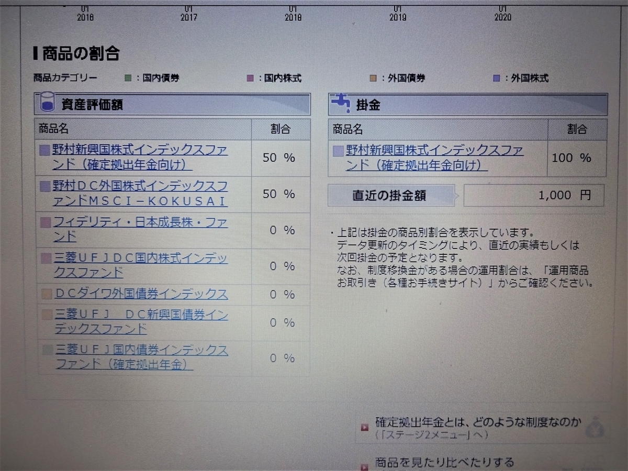628x471 pixels.
Task: Click color square next to ＤＣダイワ外国債券インデックス
Action: 46,294
